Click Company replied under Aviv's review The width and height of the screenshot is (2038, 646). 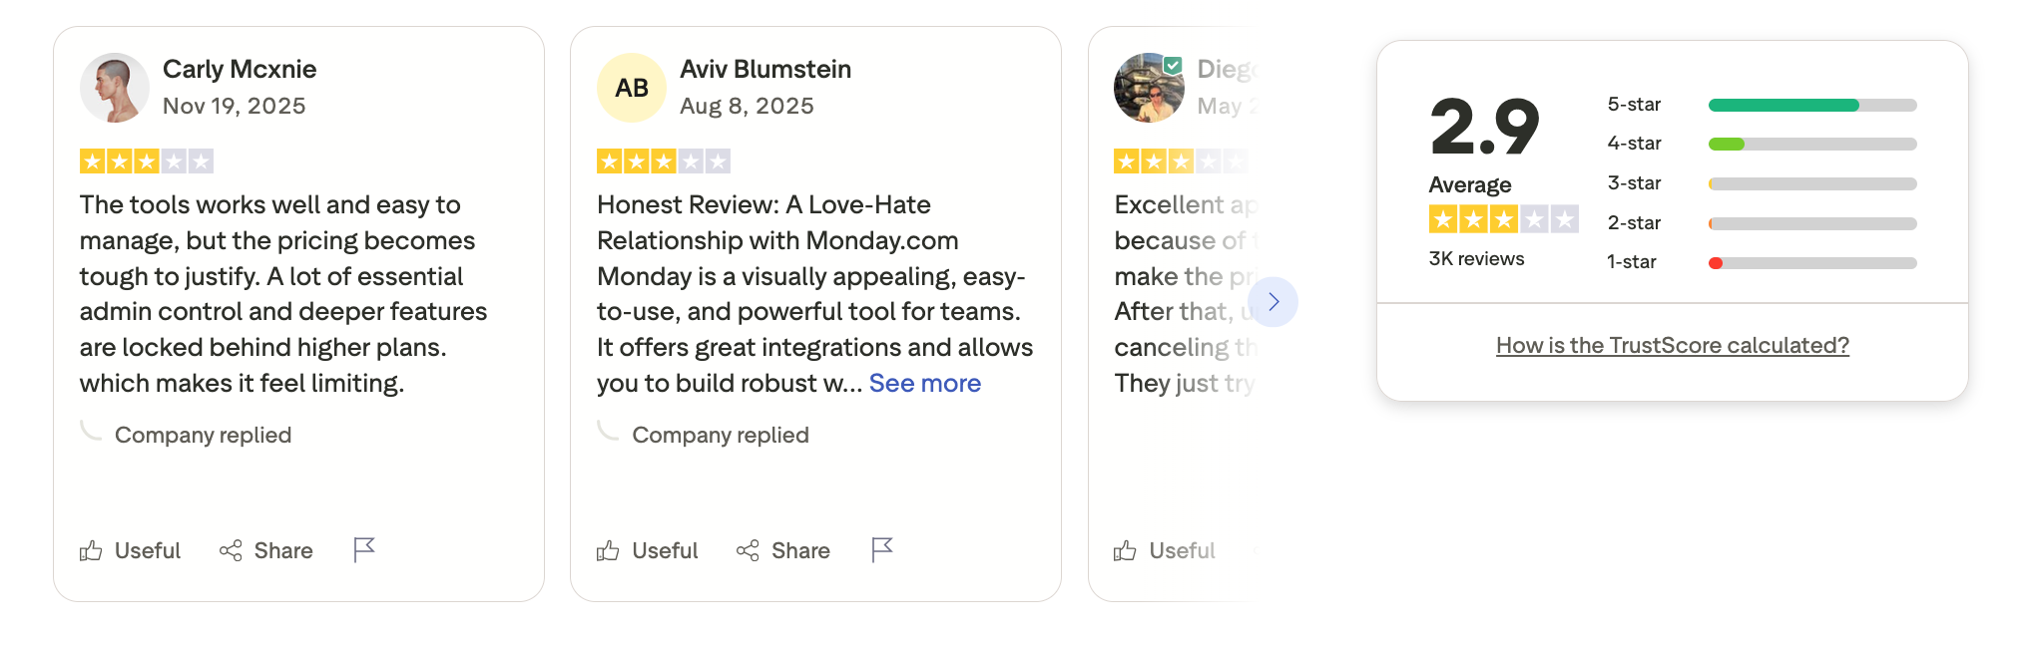[x=721, y=434]
